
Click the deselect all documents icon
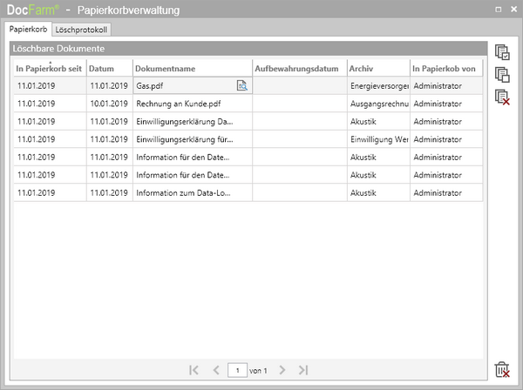(501, 75)
